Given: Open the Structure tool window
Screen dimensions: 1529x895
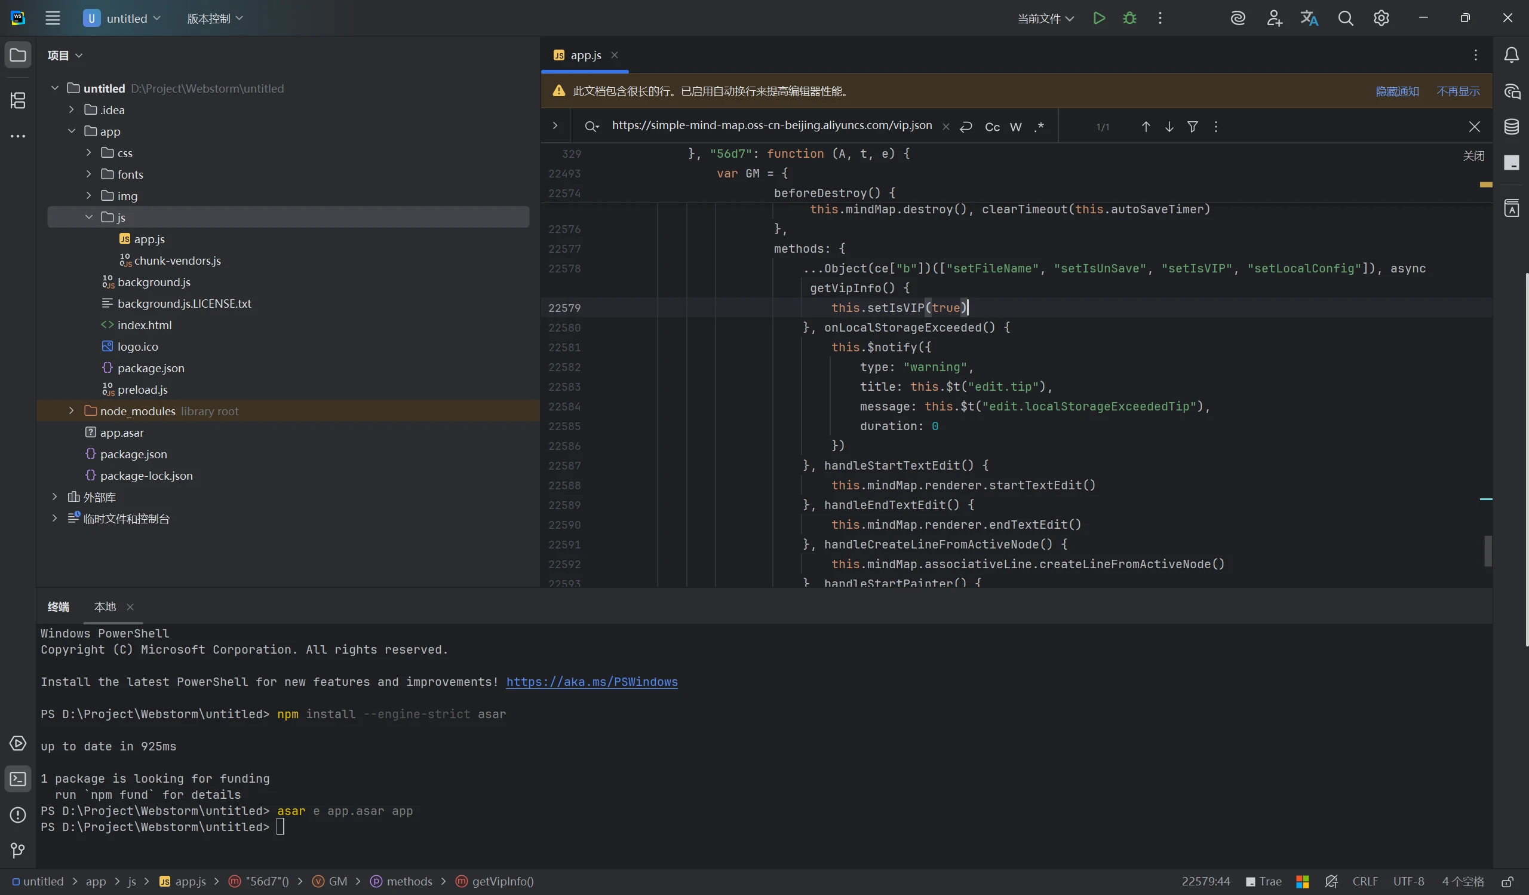Looking at the screenshot, I should point(17,100).
